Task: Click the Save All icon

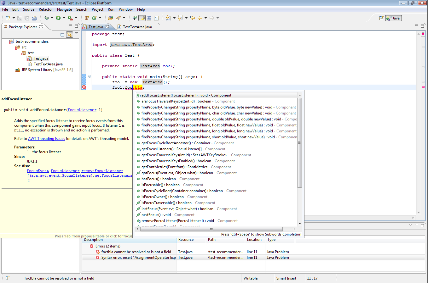Action: coord(27,18)
